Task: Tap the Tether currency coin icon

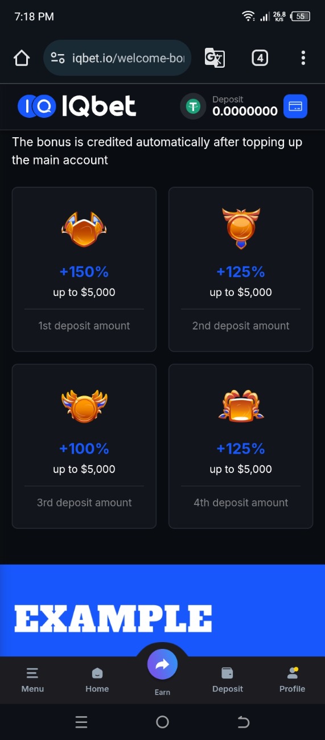Action: (194, 106)
